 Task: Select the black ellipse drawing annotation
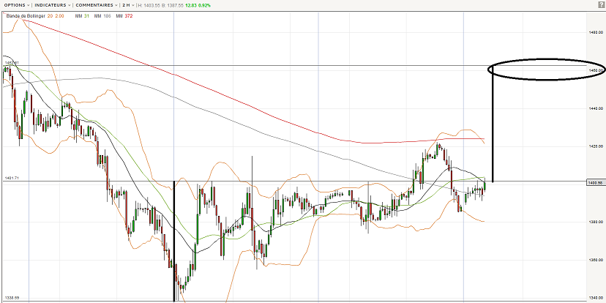pyautogui.click(x=546, y=69)
